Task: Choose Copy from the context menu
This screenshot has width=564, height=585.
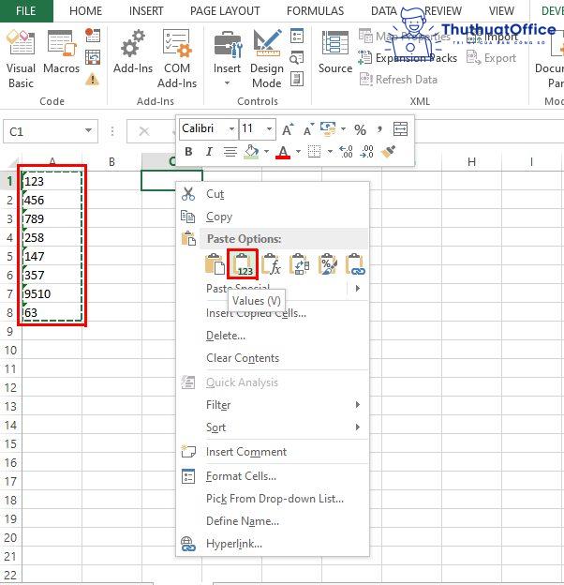Action: tap(273, 217)
